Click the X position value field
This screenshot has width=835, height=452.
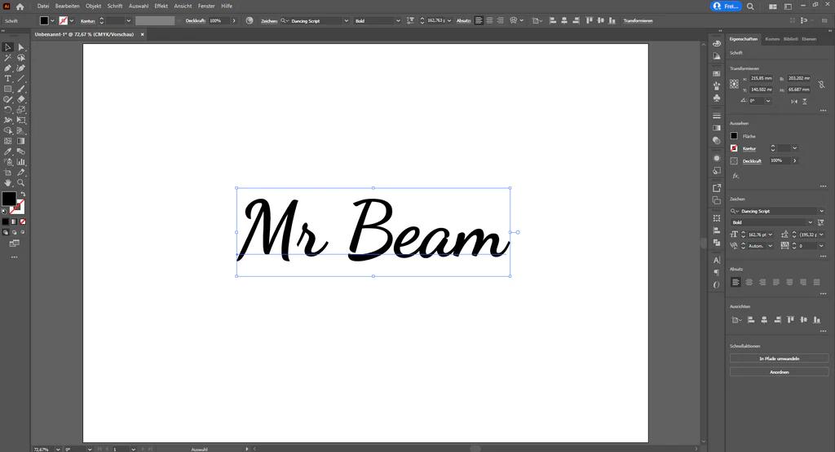point(762,78)
